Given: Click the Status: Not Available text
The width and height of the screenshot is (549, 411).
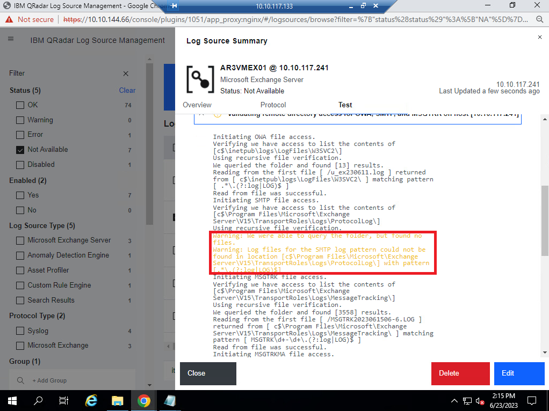Looking at the screenshot, I should point(252,91).
